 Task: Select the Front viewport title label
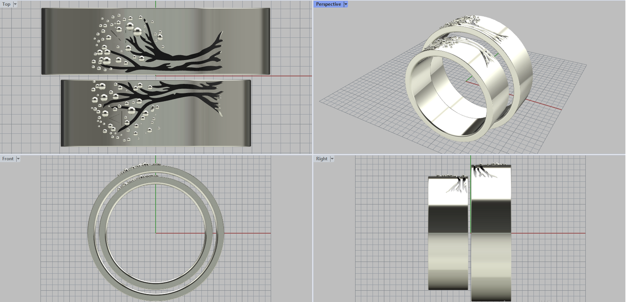tap(8, 159)
